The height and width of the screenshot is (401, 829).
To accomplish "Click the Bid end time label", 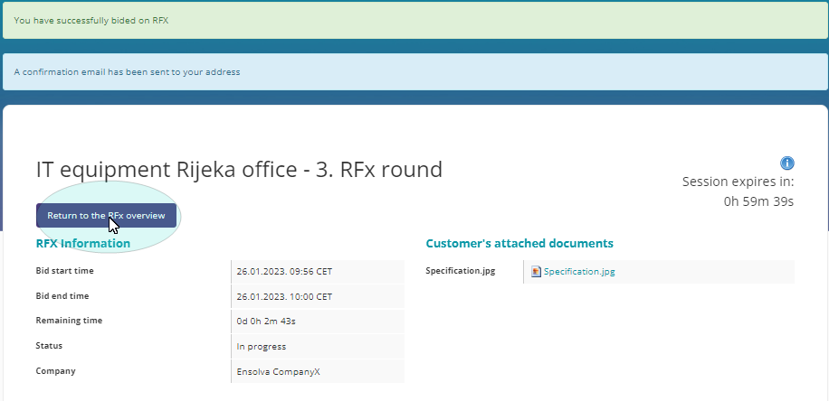I will tap(62, 296).
